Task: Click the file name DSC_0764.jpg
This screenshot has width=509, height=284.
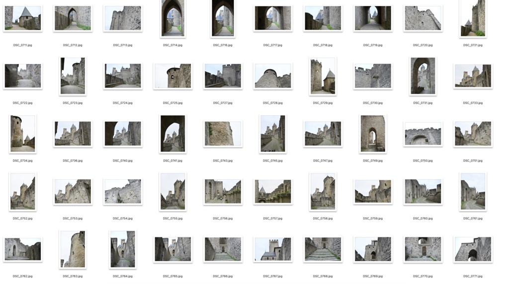Action: (x=123, y=276)
